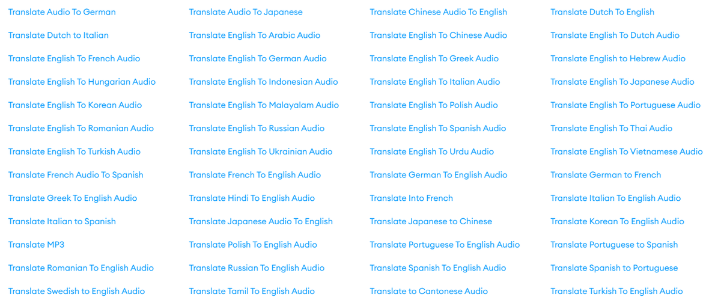Click Translate English To Korean Audio
721x303 pixels.
tap(75, 105)
